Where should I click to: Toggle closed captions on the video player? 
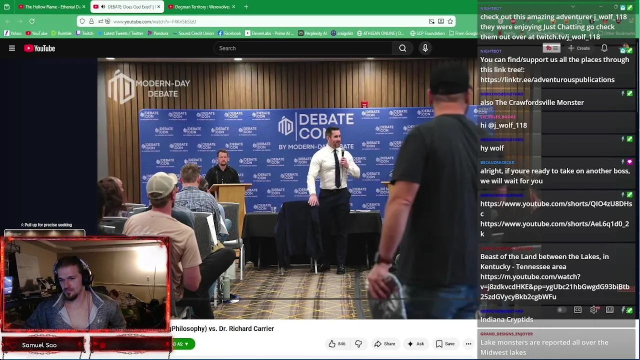[577, 310]
